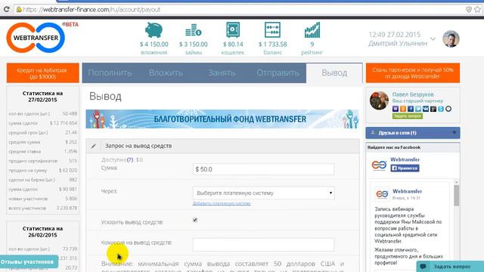Click the pencil icon beside Запрос на вывод средств
The image size is (484, 272).
(x=94, y=146)
